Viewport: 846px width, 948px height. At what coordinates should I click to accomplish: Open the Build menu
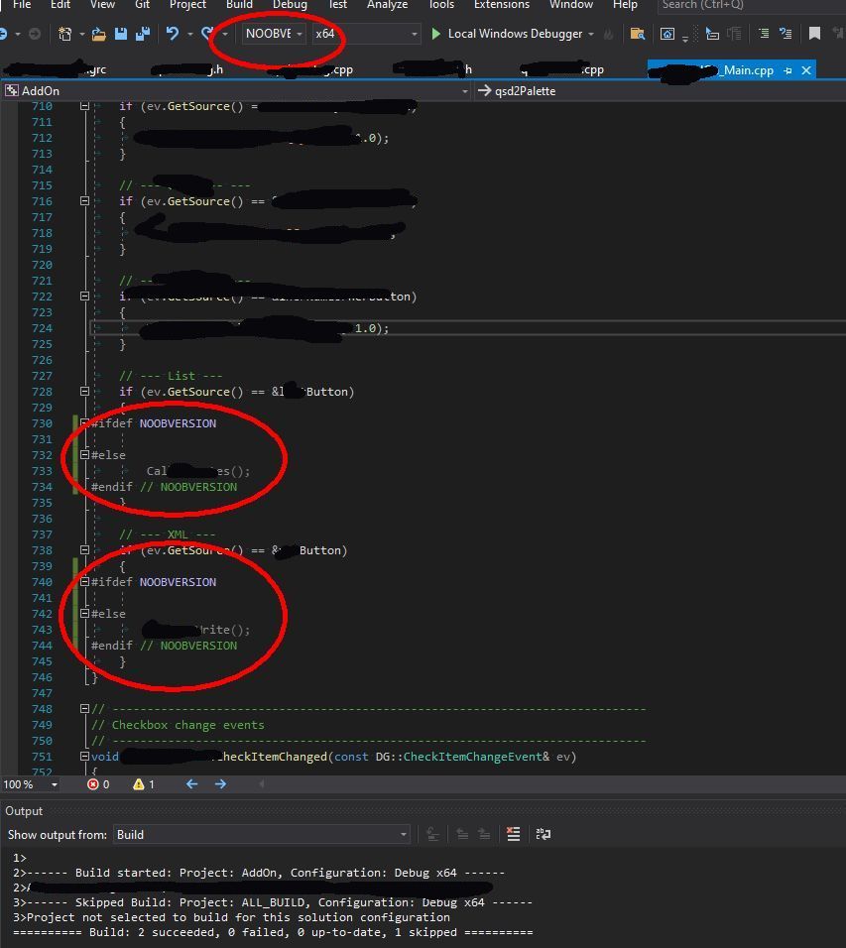coord(239,5)
